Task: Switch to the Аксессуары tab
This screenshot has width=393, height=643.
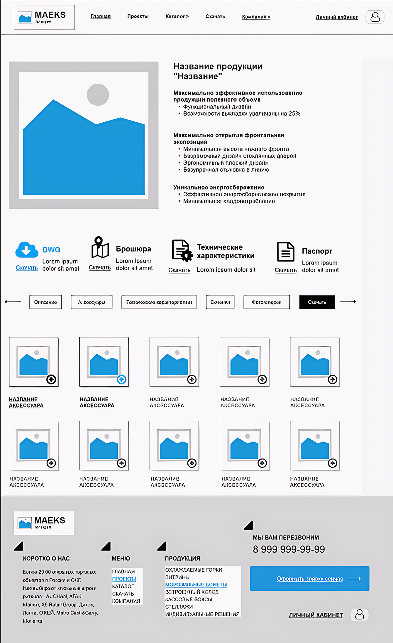Action: [92, 302]
